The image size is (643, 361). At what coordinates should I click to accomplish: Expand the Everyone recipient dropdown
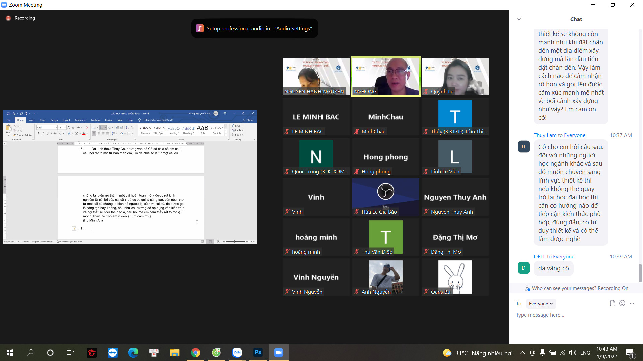pyautogui.click(x=541, y=304)
